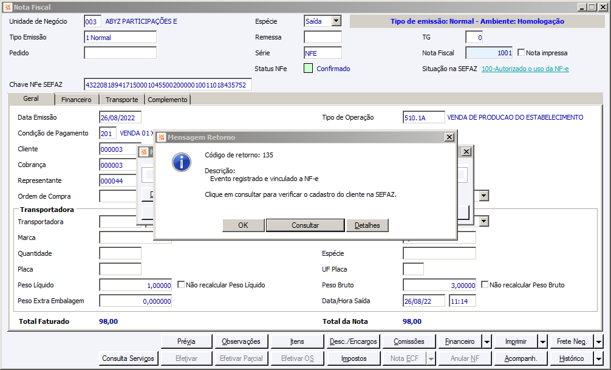
Task: Click the Histórico button
Action: point(572,358)
